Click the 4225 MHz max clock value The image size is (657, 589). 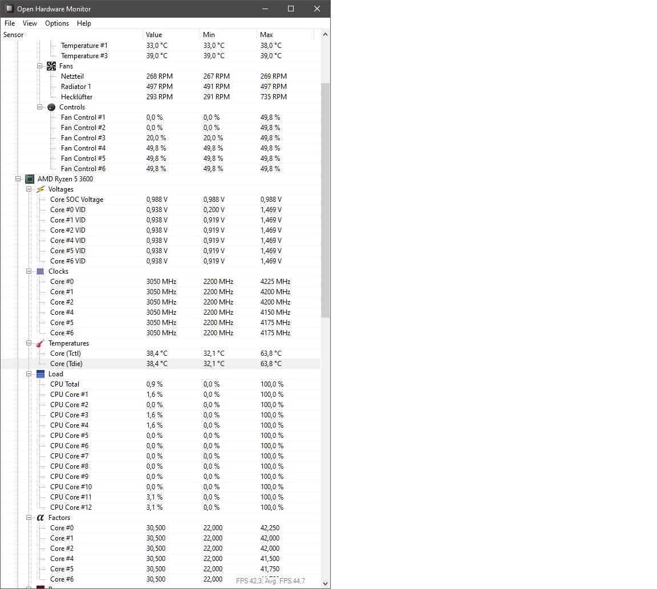click(x=275, y=282)
